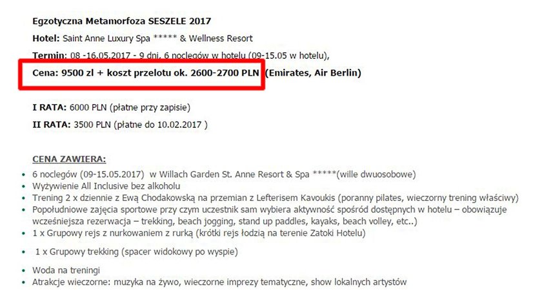542x294 pixels.
Task: Click the highlighted Cena 9500 zl price text
Action: [x=146, y=73]
